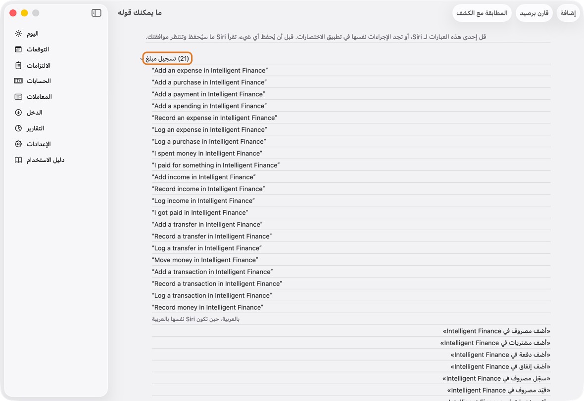Click the chevron beside تسجيل مبلغ
The height and width of the screenshot is (401, 584).
(x=142, y=59)
